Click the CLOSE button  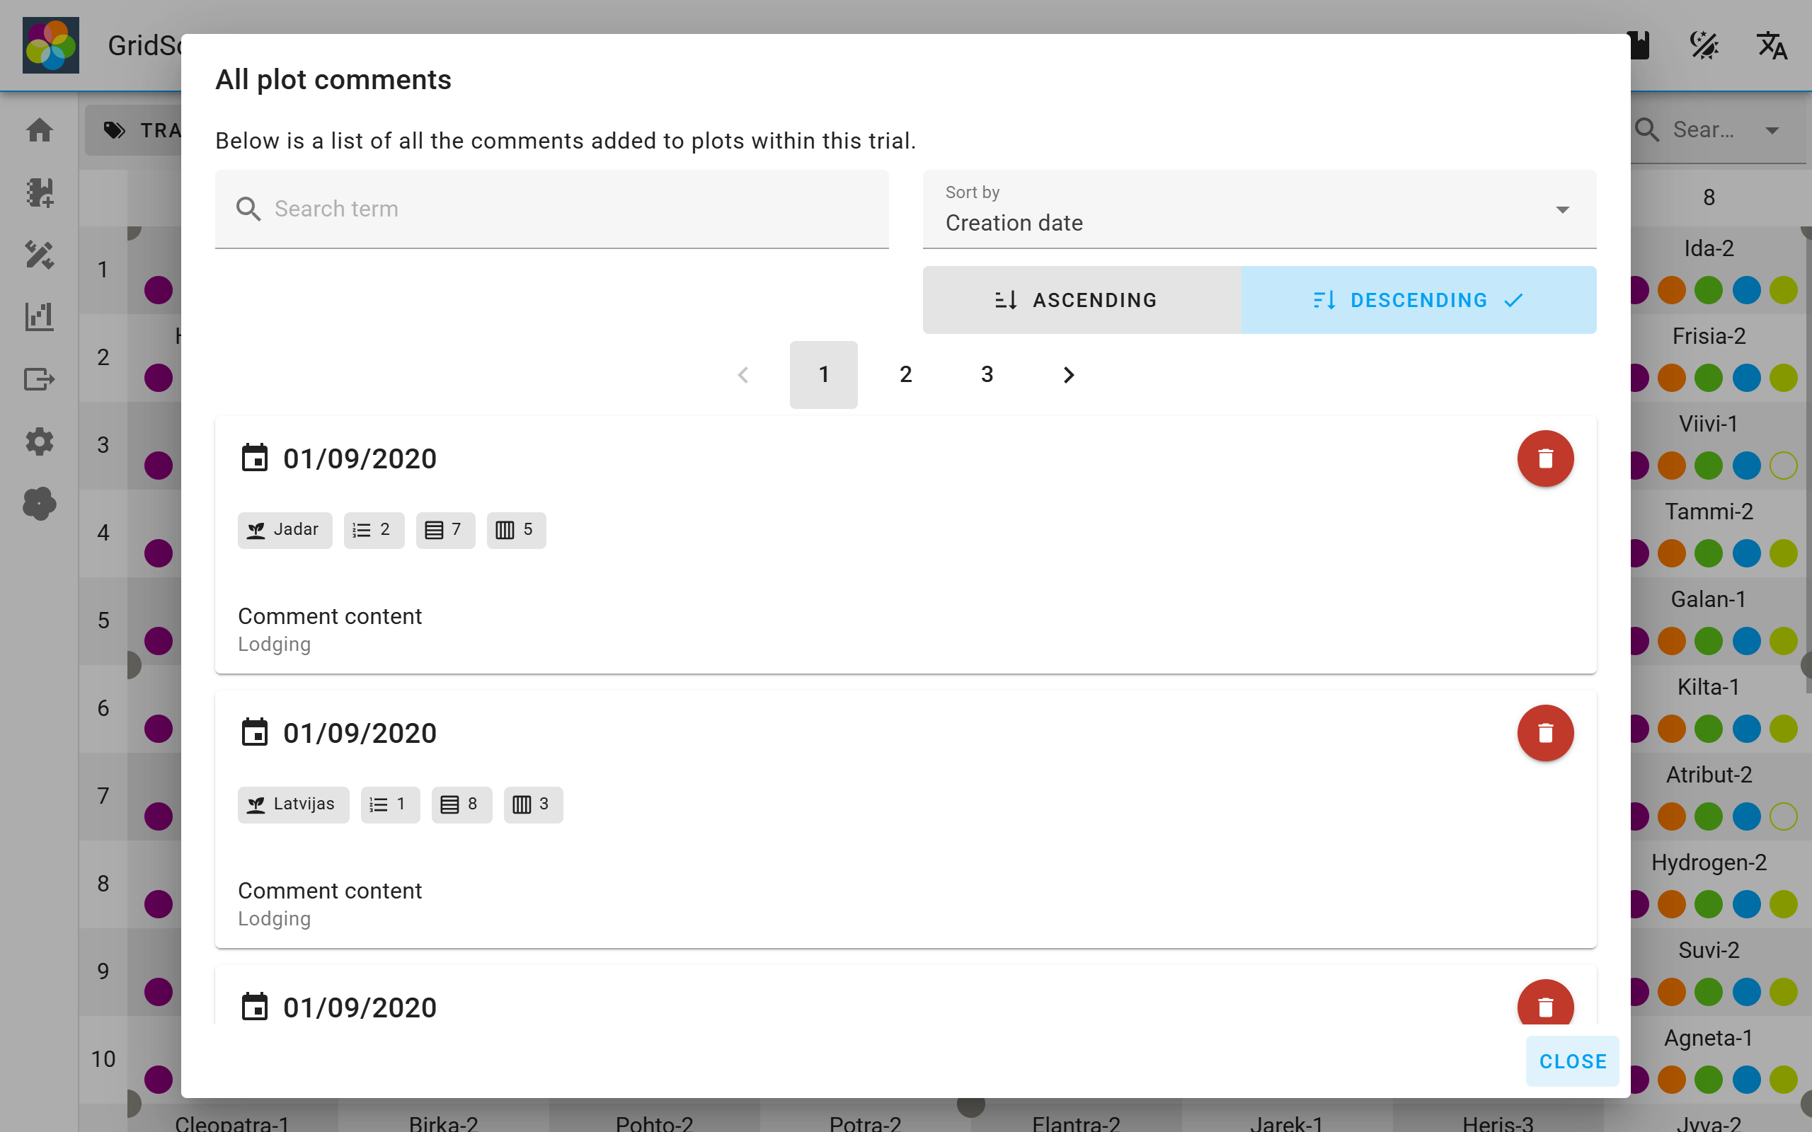(1572, 1061)
